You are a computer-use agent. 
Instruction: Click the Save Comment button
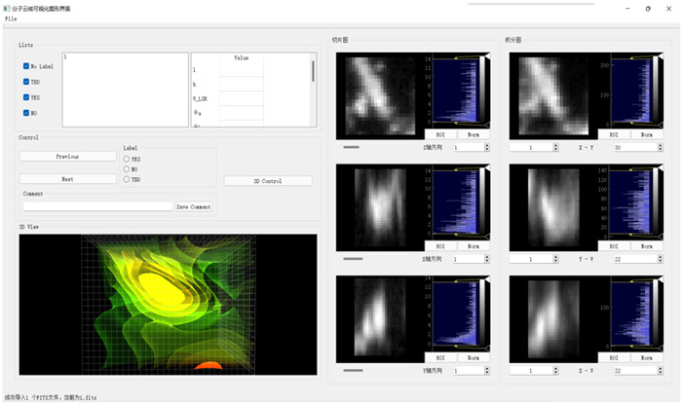click(194, 206)
